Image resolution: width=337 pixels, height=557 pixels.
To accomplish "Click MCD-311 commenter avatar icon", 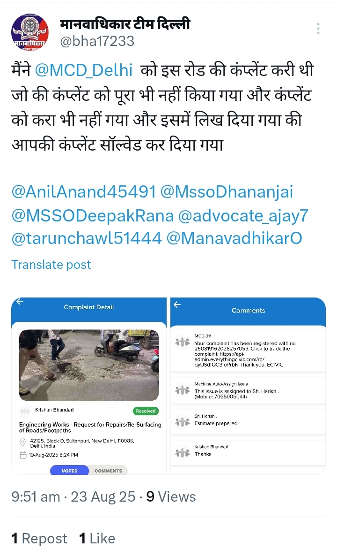I will click(182, 342).
